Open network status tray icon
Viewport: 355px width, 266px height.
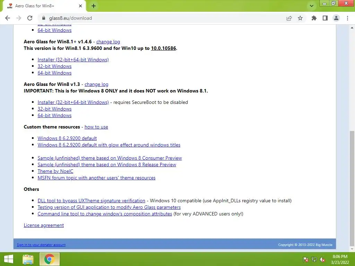pyautogui.click(x=314, y=259)
